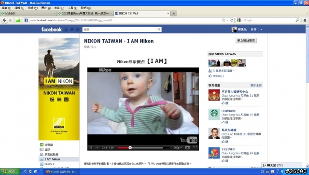The image size is (309, 175).
Task: Open the NIKON TAIWAN page title link
Action: click(x=103, y=41)
